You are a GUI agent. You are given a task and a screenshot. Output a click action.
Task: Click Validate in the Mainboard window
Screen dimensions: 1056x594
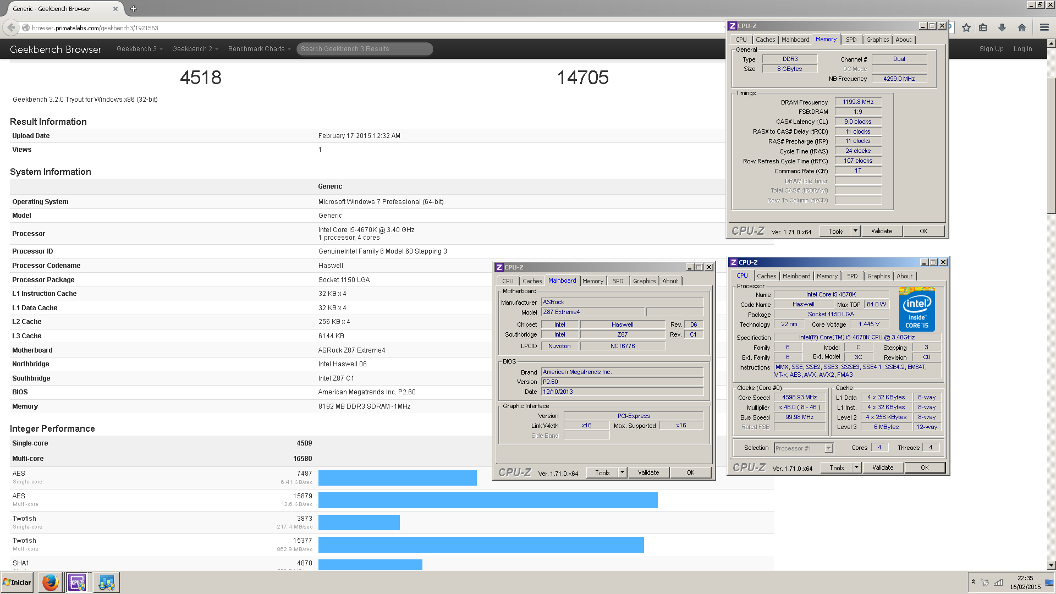[x=648, y=472]
